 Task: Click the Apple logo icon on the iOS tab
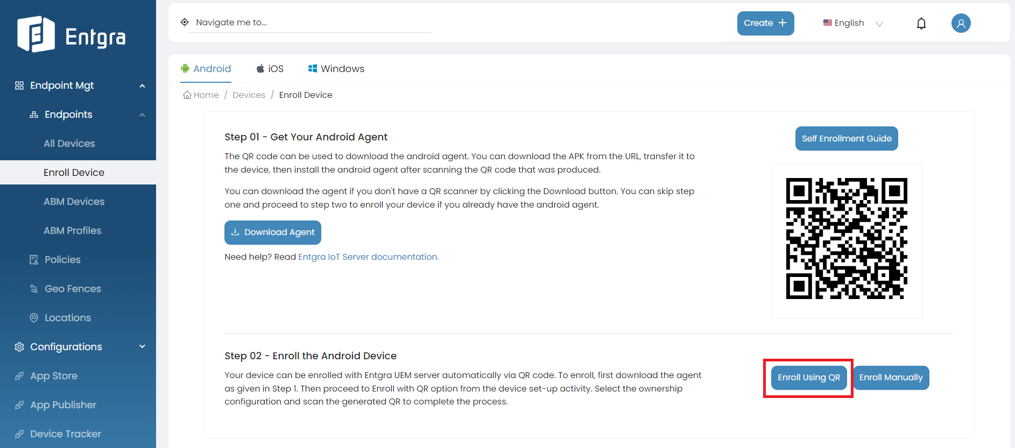click(260, 68)
